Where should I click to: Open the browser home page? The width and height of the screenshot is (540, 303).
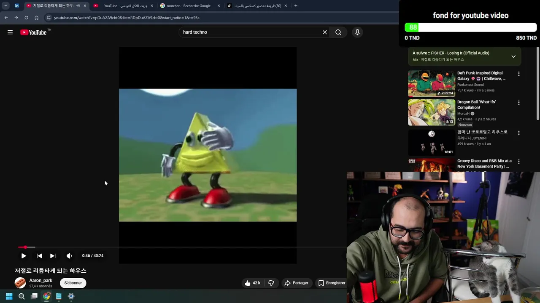click(x=36, y=18)
